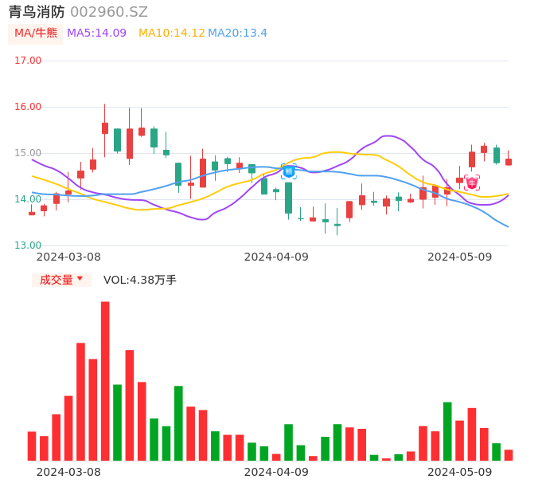Click the 2024-03-08 date label under price chart
Viewport: 546px width, 483px height.
pos(68,257)
